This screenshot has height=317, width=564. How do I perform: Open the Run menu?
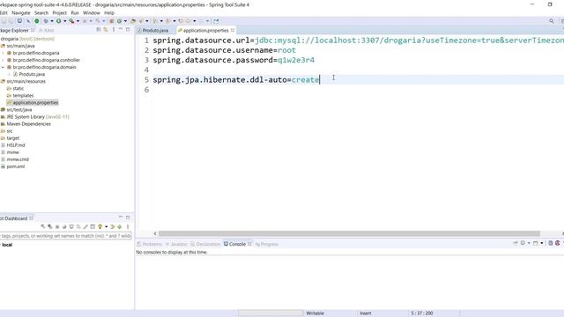click(x=75, y=13)
